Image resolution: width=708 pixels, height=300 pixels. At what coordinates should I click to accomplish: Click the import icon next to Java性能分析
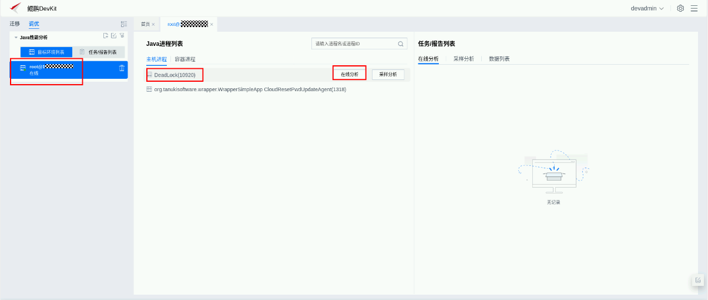(x=106, y=36)
